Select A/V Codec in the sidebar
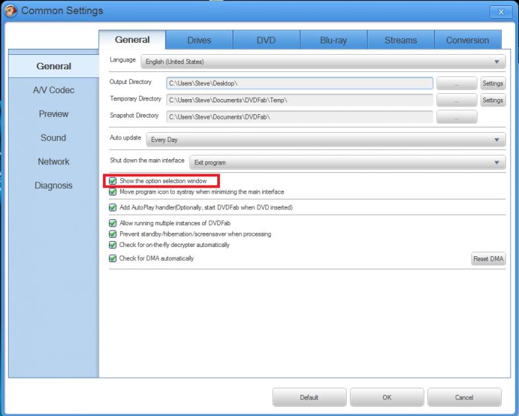 click(53, 90)
